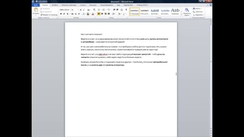Click the Numbering list icon
Viewport: 244px width, 137px height.
pos(104,10)
